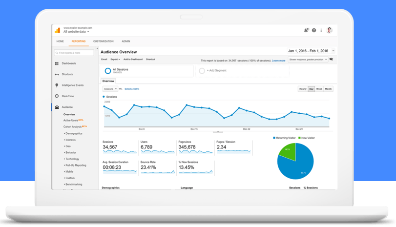396x227 pixels.
Task: Click Add to Dashboard button
Action: pos(133,60)
